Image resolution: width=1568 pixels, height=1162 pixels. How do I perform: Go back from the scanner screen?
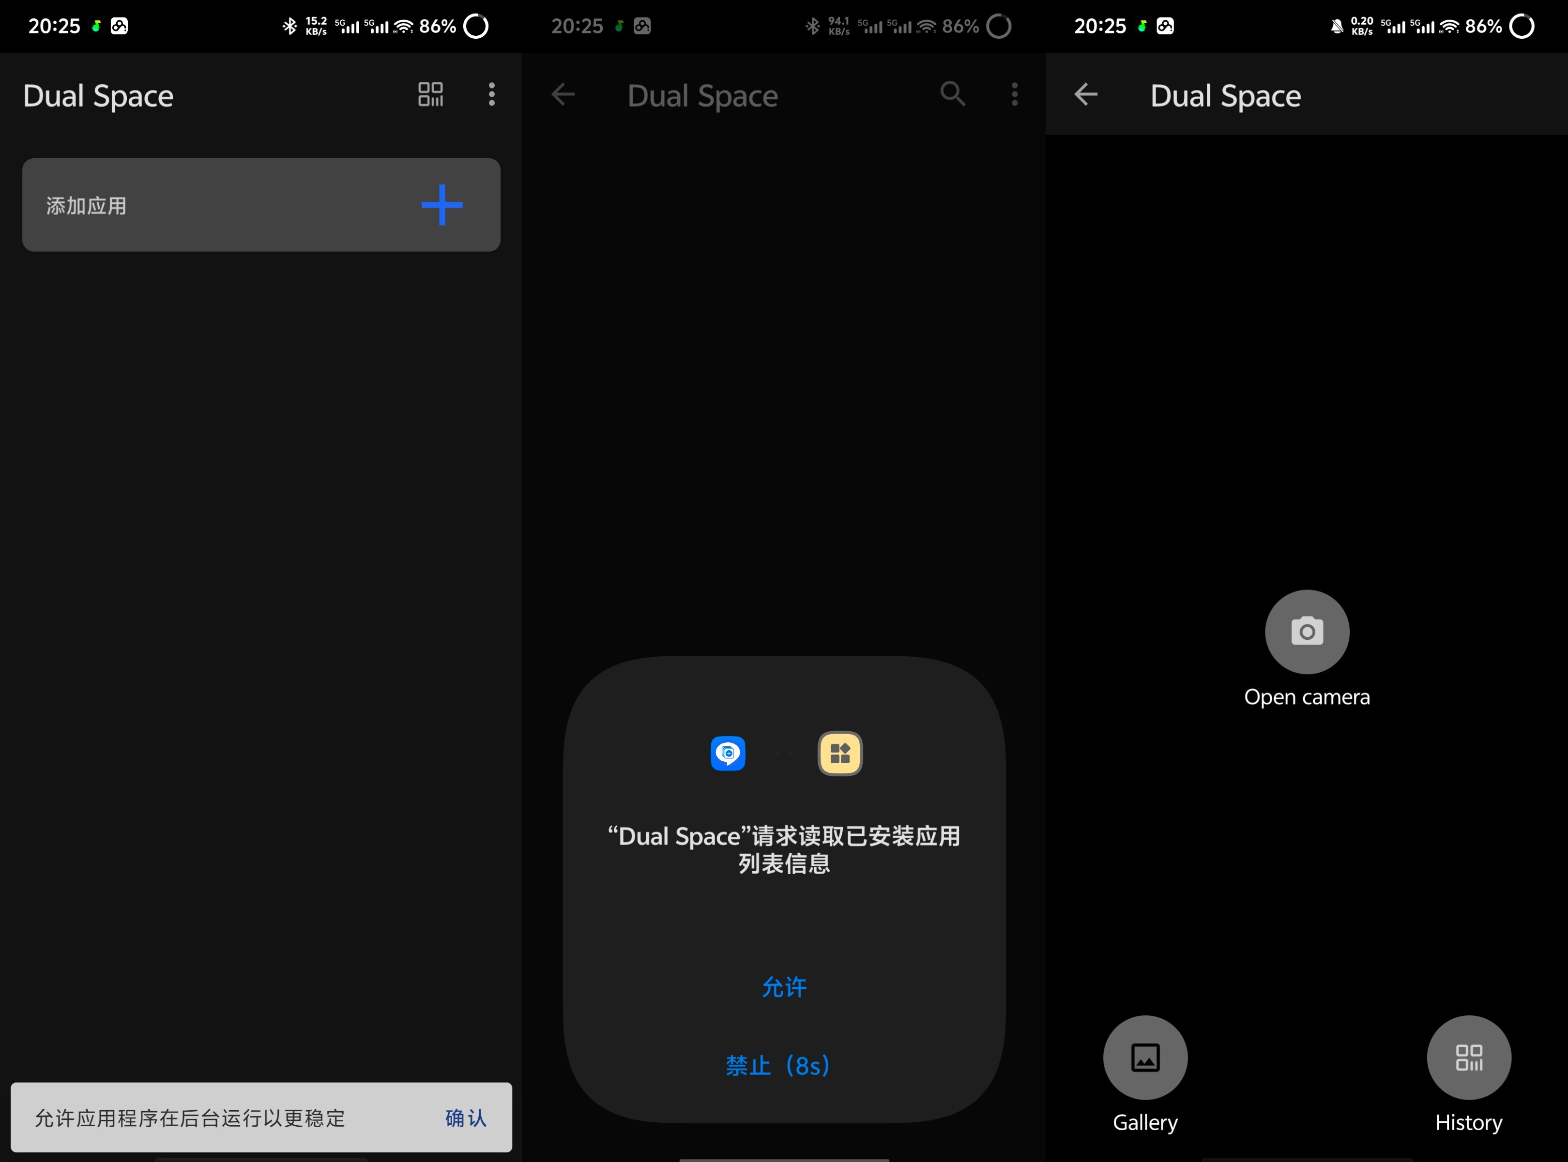[x=1085, y=94]
